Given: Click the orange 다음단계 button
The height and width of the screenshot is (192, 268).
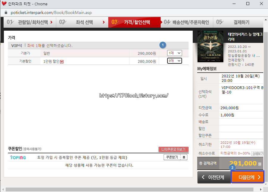Looking at the screenshot, I should tap(247, 177).
